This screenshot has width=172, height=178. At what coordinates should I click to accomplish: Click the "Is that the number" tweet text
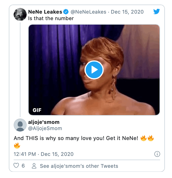coord(51,18)
